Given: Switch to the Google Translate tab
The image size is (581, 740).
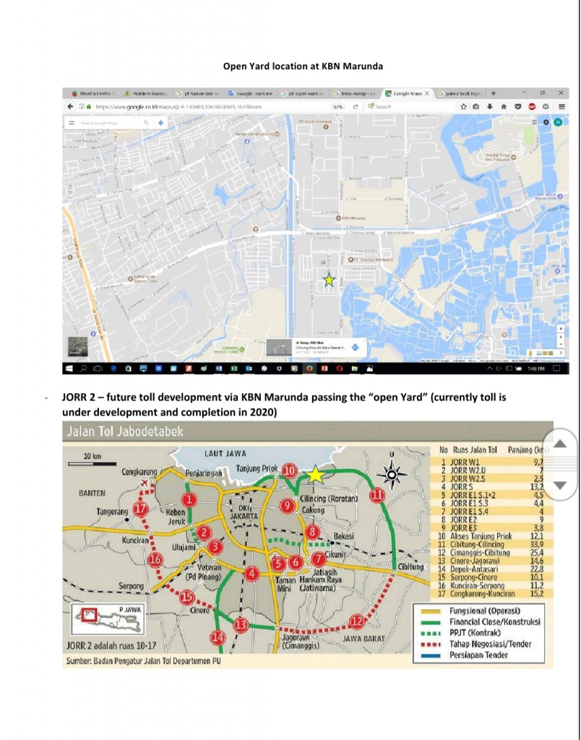Looking at the screenshot, I should [249, 93].
